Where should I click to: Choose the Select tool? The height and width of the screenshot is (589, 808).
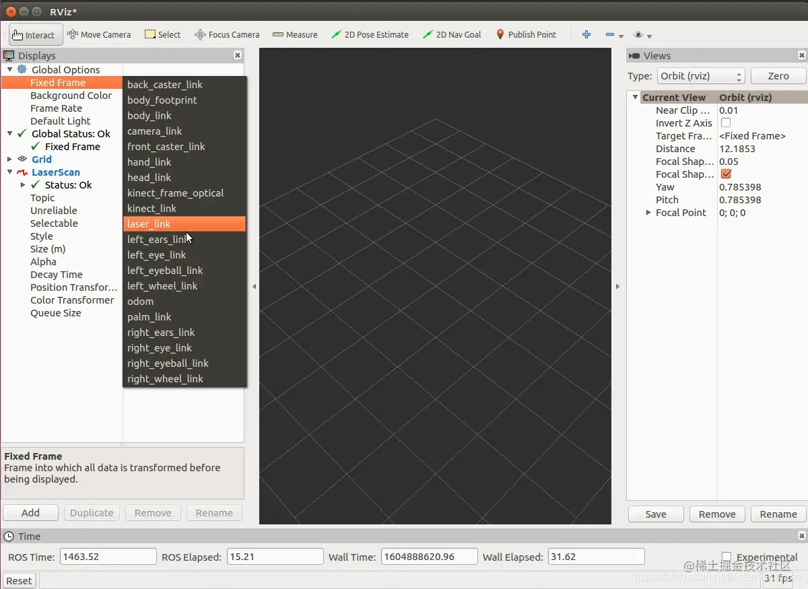[x=162, y=34]
